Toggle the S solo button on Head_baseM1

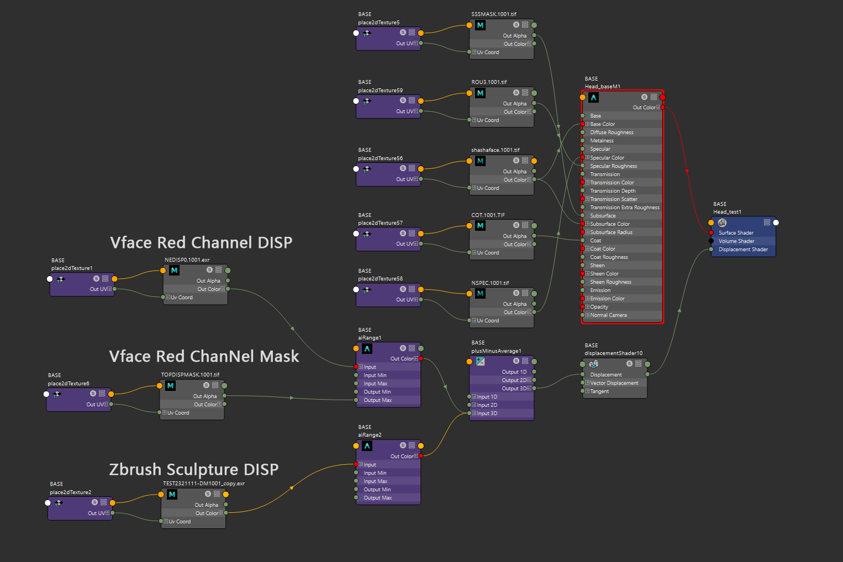coord(644,97)
